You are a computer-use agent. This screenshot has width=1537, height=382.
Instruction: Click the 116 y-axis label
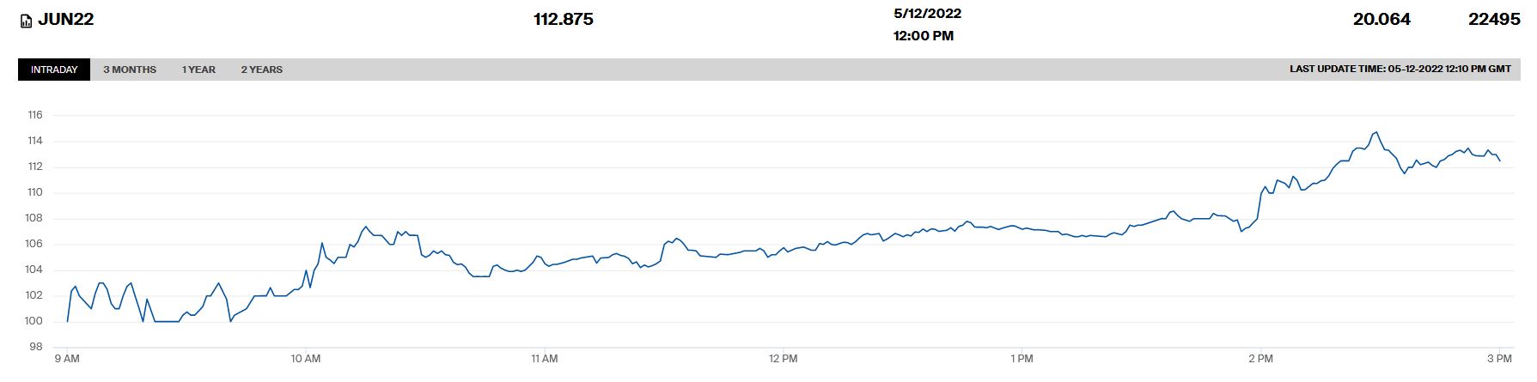point(35,115)
